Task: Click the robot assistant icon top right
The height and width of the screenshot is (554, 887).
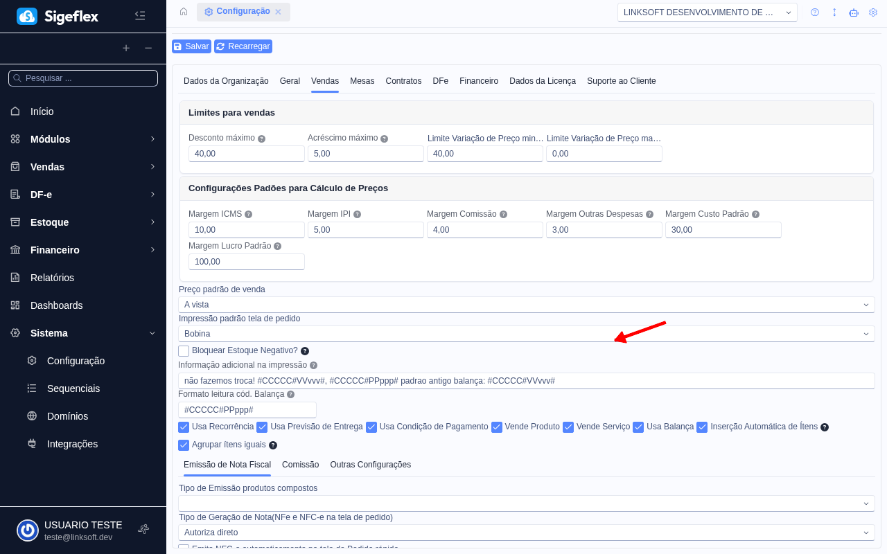Action: coord(854,12)
